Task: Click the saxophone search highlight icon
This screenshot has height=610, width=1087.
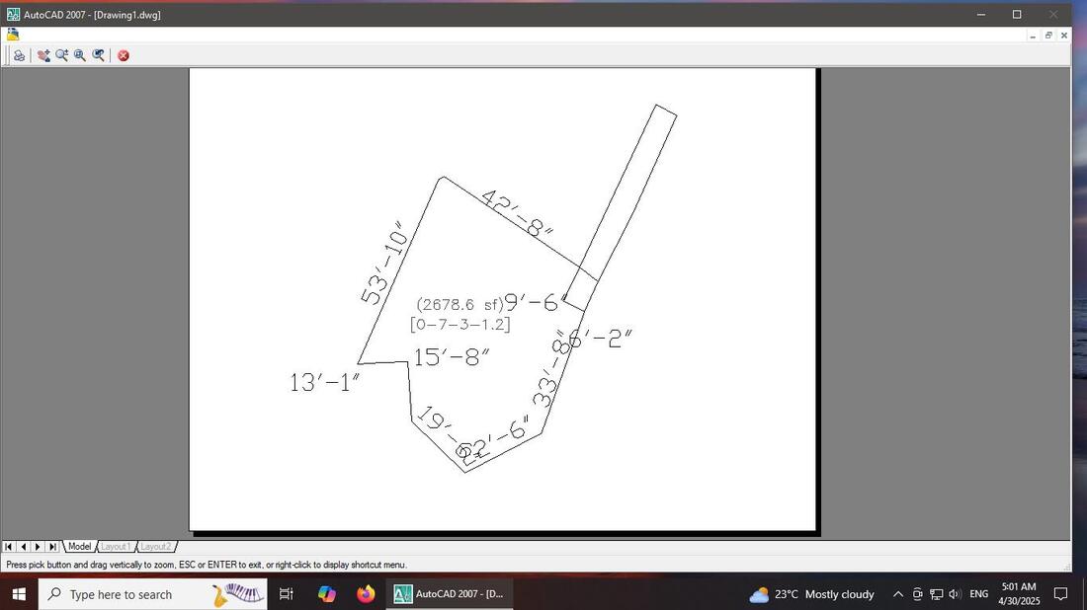Action: (x=238, y=594)
